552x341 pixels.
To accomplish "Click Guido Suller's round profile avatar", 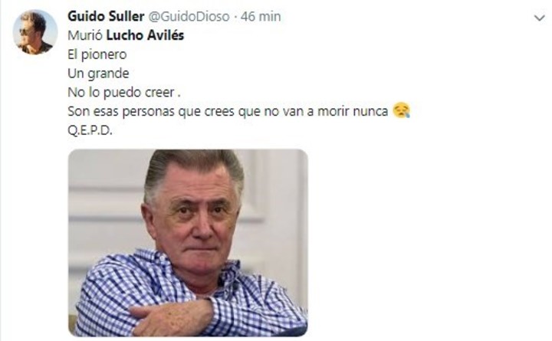I will point(34,32).
